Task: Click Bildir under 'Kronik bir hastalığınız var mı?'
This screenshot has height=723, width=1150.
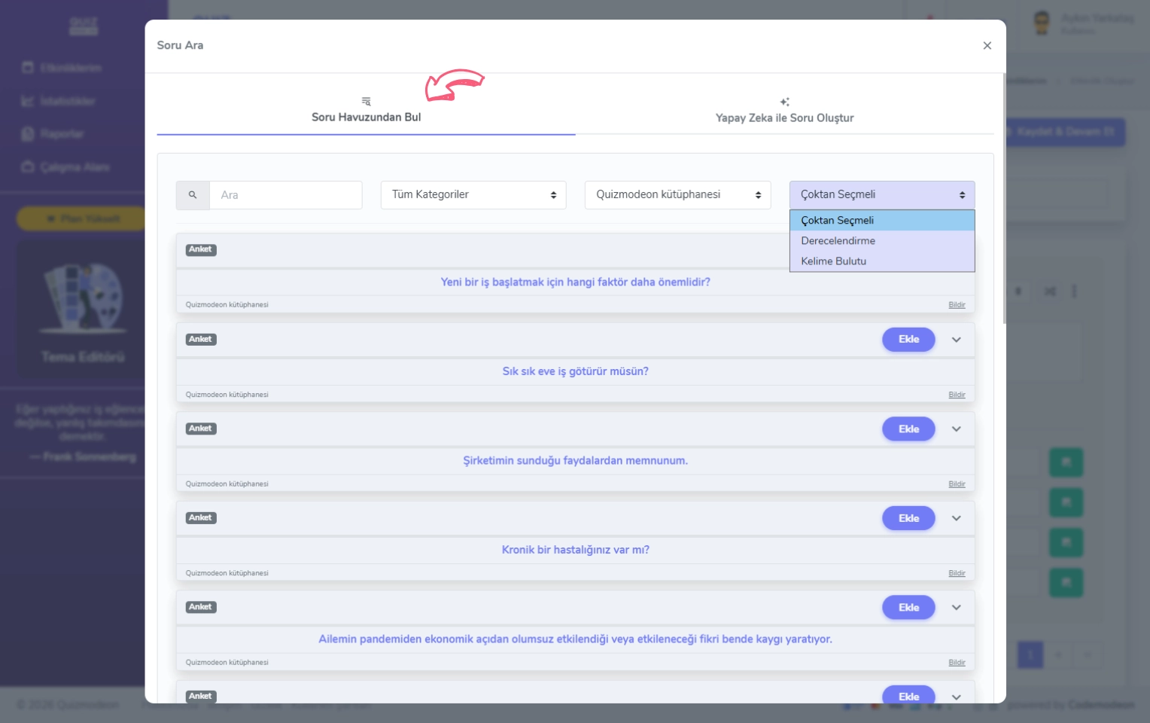Action: (957, 573)
